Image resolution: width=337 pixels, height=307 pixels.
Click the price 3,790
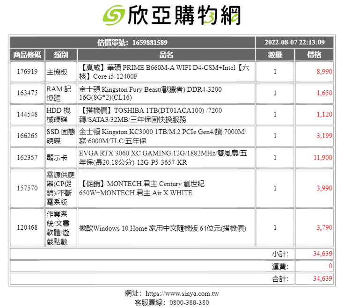point(324,227)
